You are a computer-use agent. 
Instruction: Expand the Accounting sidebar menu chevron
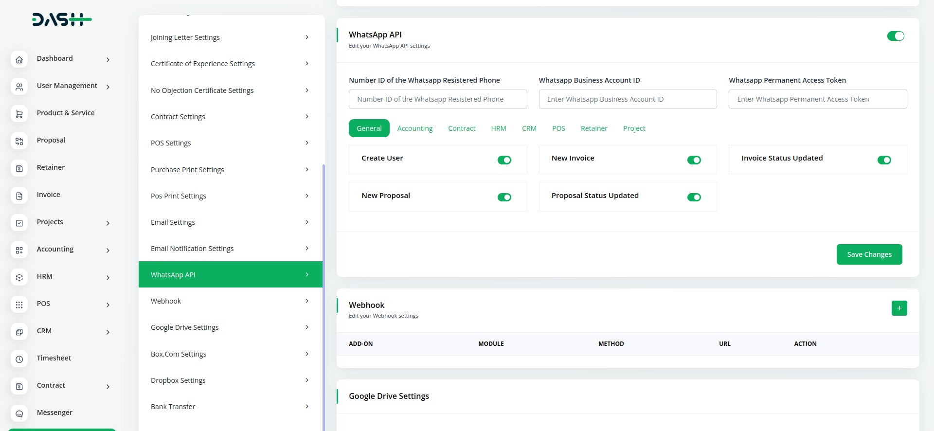[x=108, y=251]
